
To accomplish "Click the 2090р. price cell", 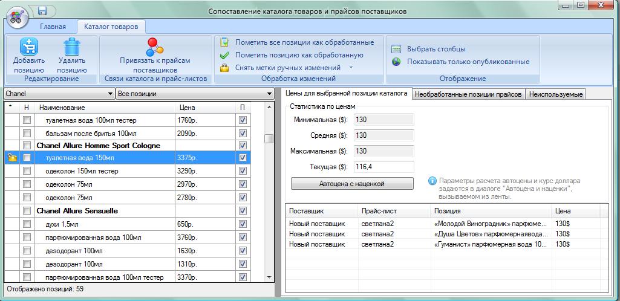I will 204,134.
